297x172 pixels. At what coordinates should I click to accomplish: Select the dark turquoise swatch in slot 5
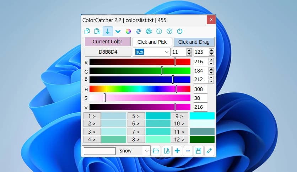158,116
